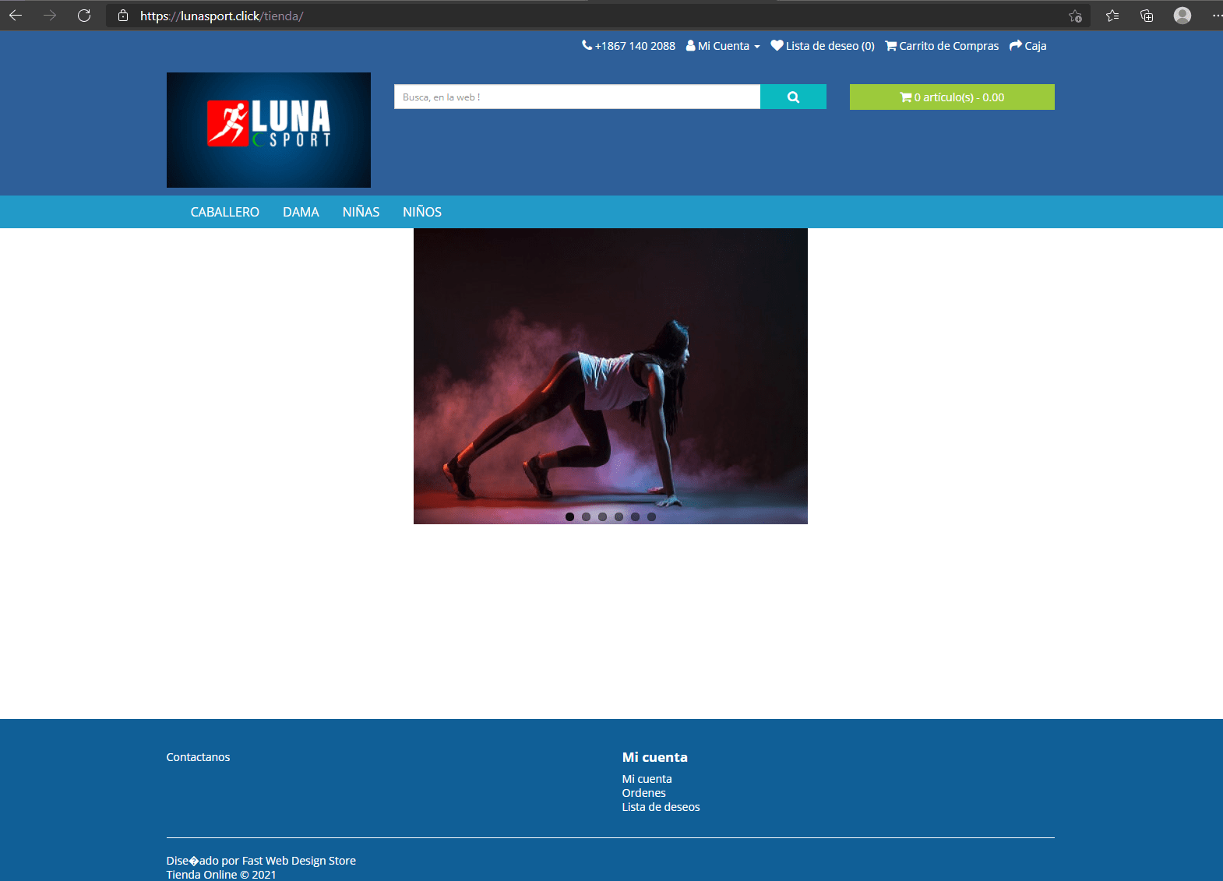1223x881 pixels.
Task: Click the 'Tienda Online © 2021' text
Action: pyautogui.click(x=221, y=875)
